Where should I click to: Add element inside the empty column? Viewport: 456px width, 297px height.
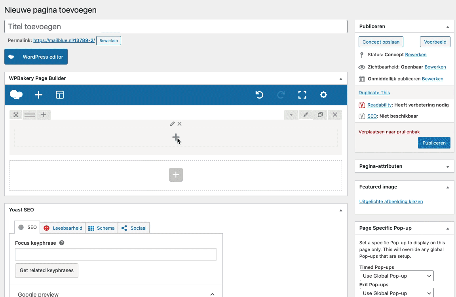click(x=176, y=137)
